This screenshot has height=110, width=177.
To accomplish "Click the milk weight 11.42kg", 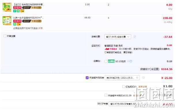I will (x=168, y=22).
